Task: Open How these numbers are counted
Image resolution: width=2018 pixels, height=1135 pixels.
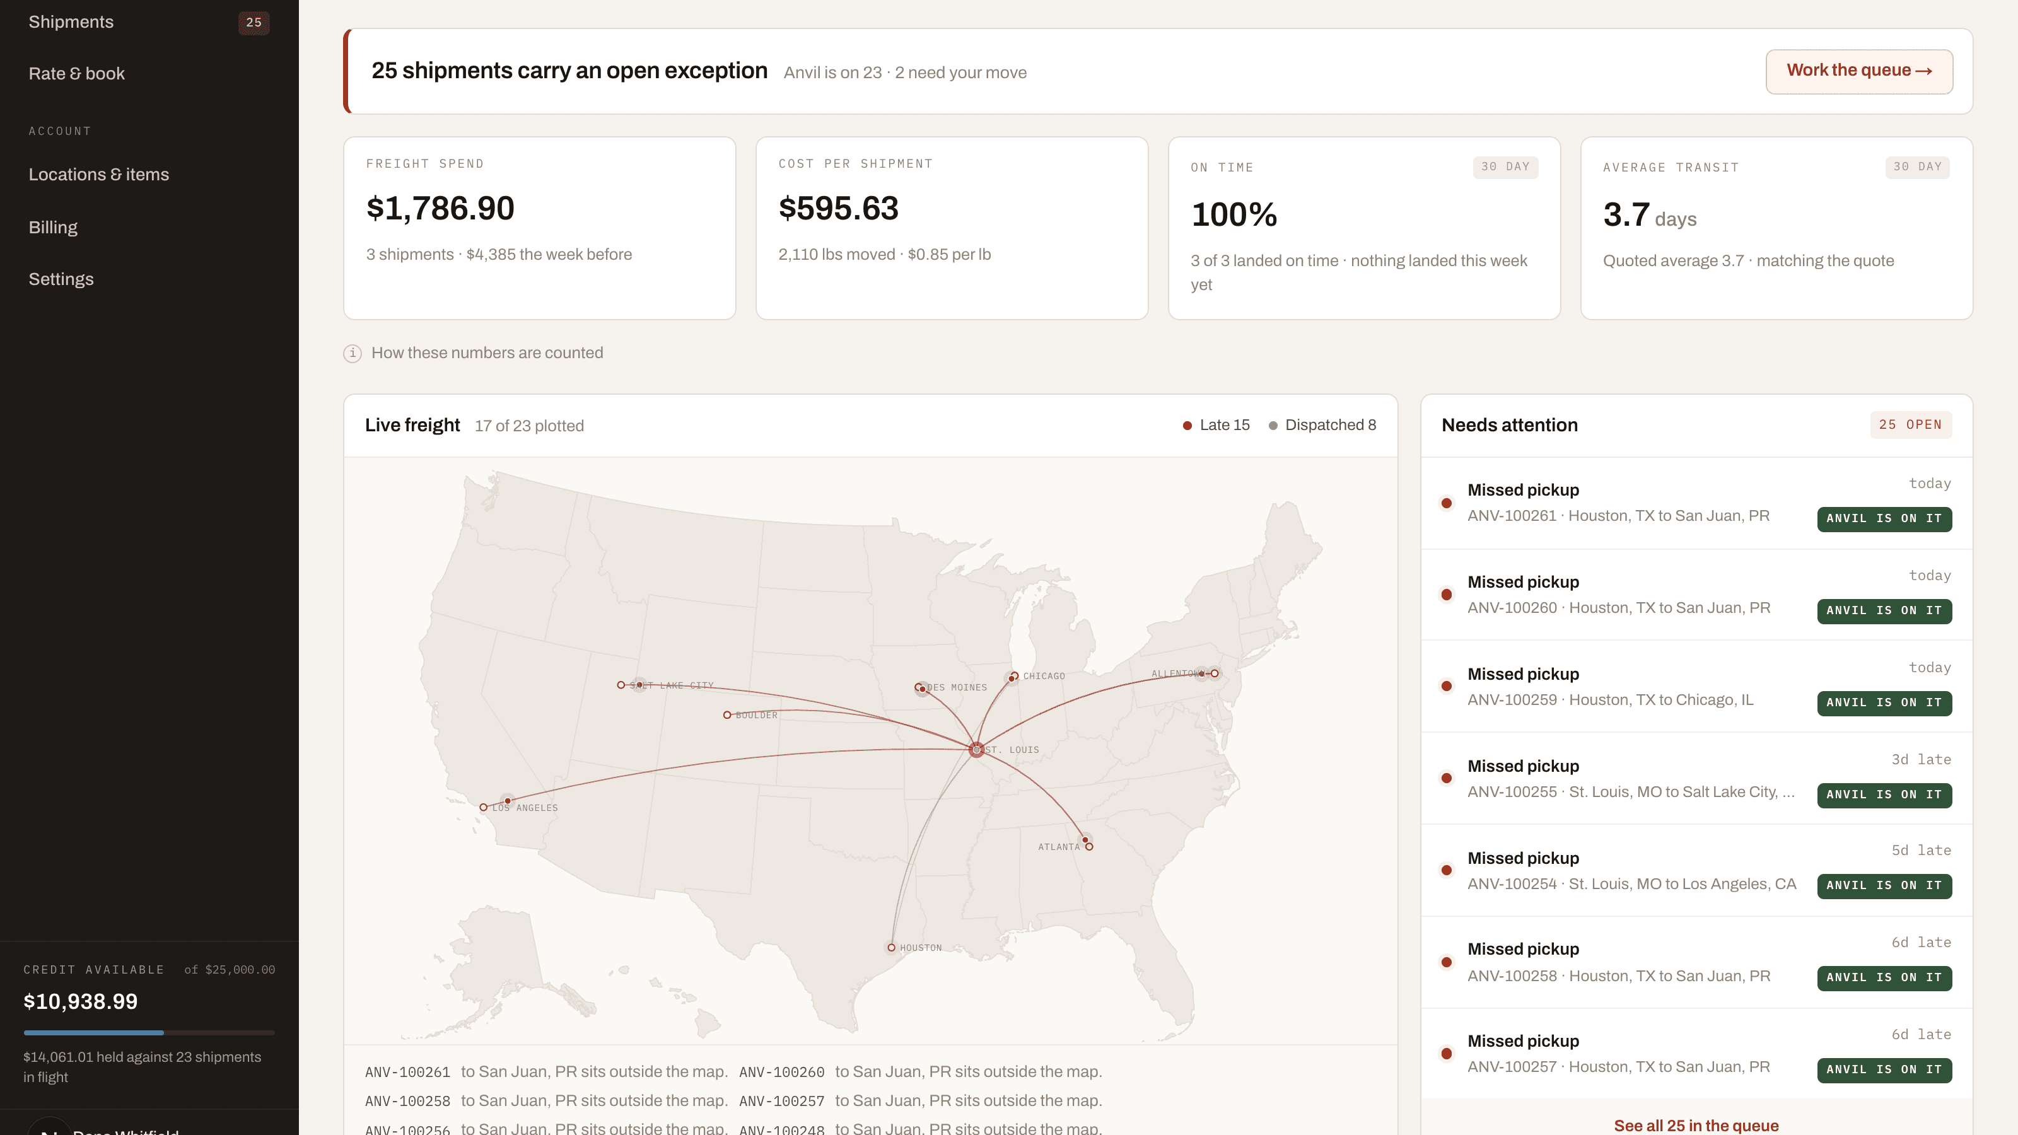Action: 487,353
